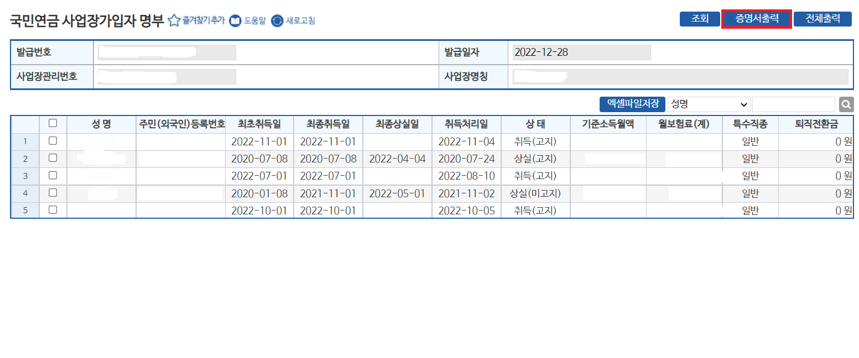Screen dimensions: 859x358
Task: Sort by the 성 명 column header
Action: point(101,124)
